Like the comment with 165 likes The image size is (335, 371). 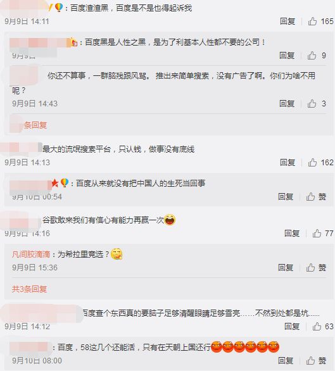[x=320, y=22]
